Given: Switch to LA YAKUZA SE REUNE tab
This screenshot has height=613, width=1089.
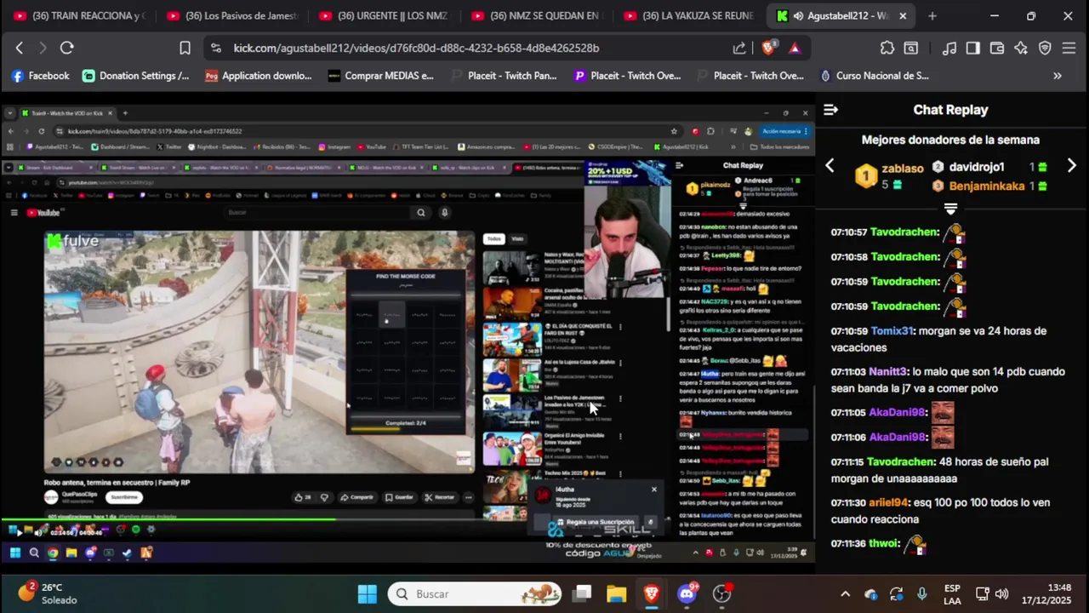Looking at the screenshot, I should point(689,15).
